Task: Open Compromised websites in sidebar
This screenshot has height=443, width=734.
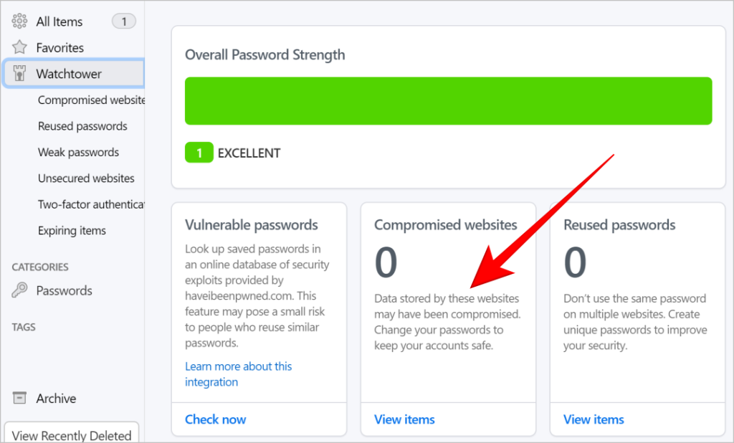Action: click(91, 100)
